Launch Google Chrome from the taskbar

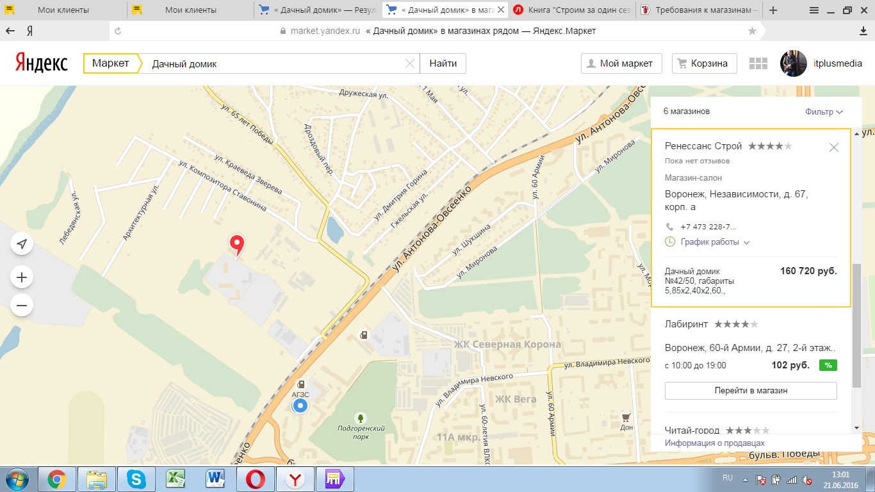pos(57,479)
